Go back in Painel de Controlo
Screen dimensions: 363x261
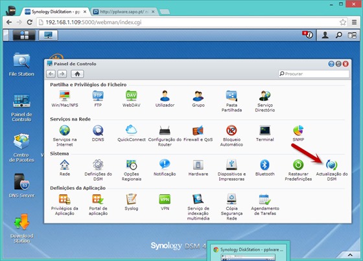pyautogui.click(x=51, y=74)
